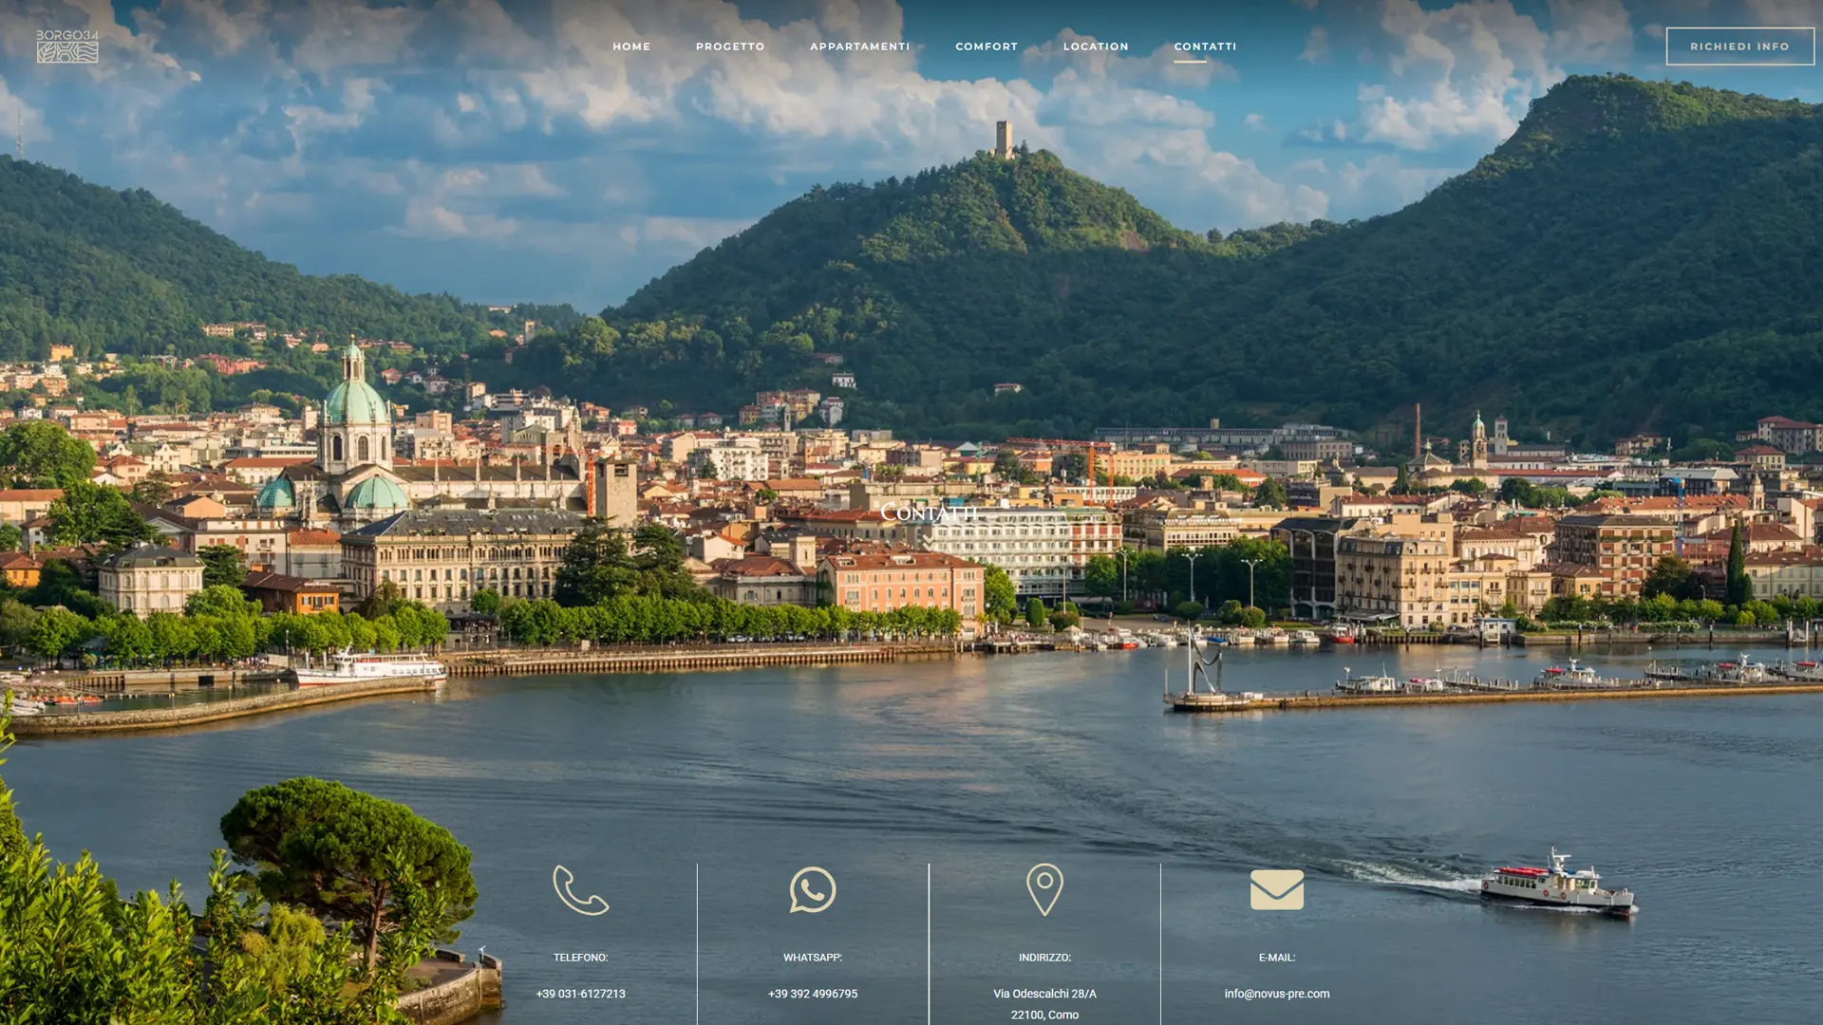
Task: Navigate to the HOME menu item
Action: (630, 46)
